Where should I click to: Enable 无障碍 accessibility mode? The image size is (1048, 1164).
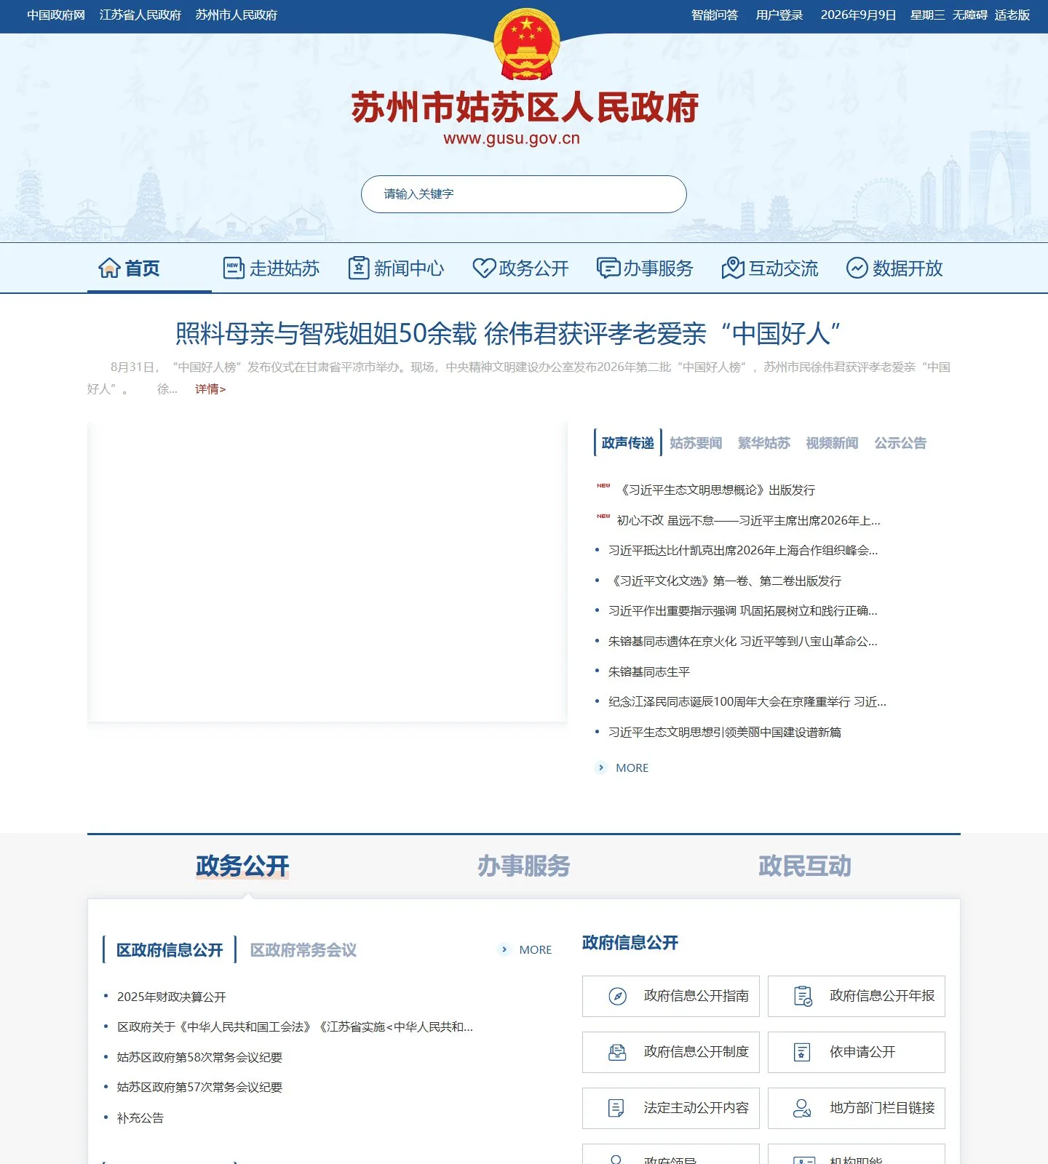970,15
